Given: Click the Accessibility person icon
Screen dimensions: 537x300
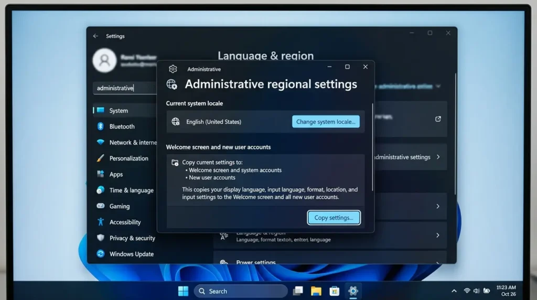Looking at the screenshot, I should (100, 221).
